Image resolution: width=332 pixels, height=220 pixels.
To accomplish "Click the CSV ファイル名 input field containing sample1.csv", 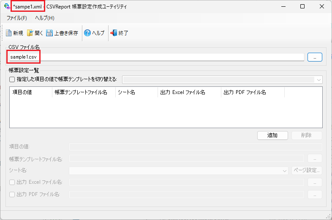I will pos(157,57).
